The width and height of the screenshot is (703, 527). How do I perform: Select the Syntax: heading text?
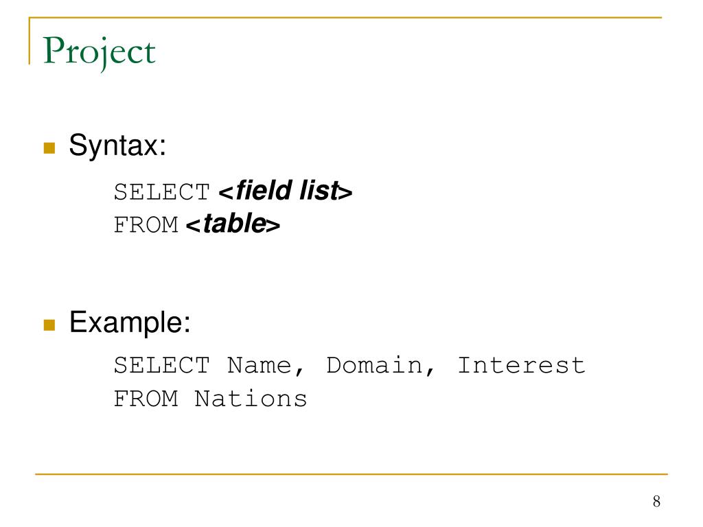[x=117, y=145]
